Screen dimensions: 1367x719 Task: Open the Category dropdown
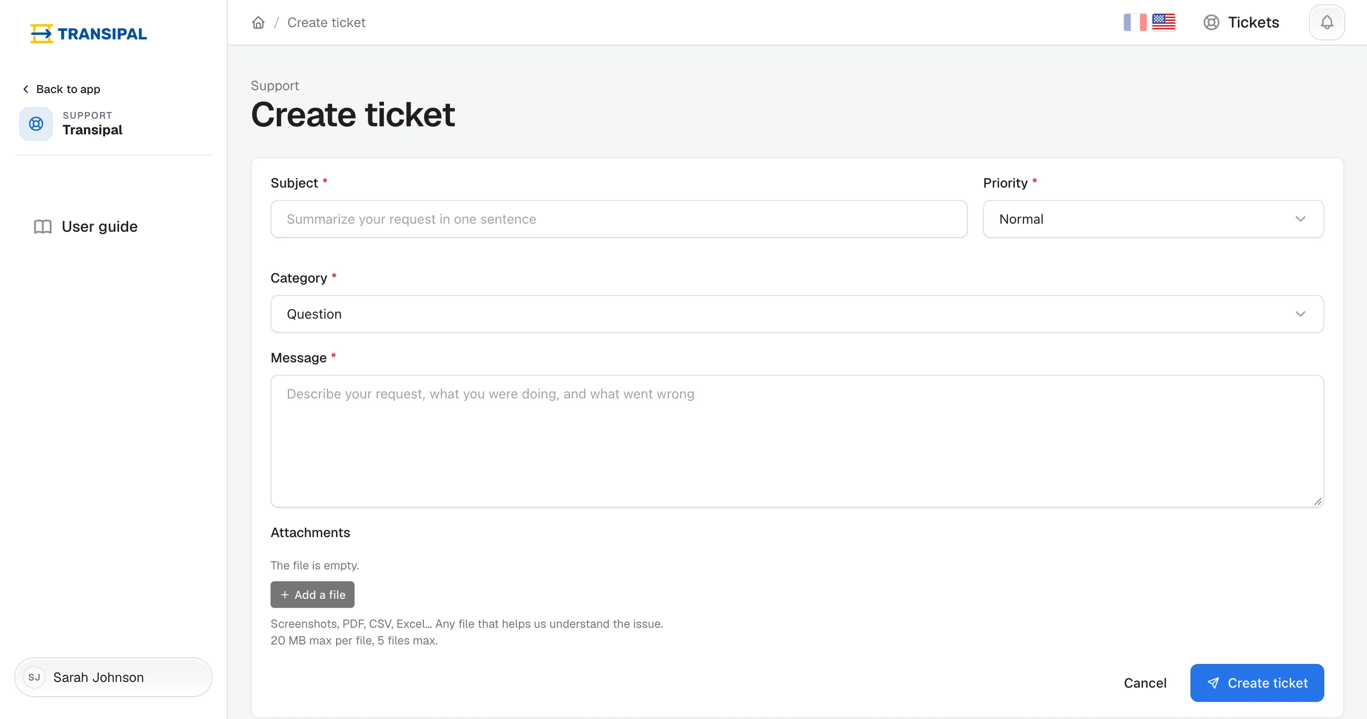797,314
